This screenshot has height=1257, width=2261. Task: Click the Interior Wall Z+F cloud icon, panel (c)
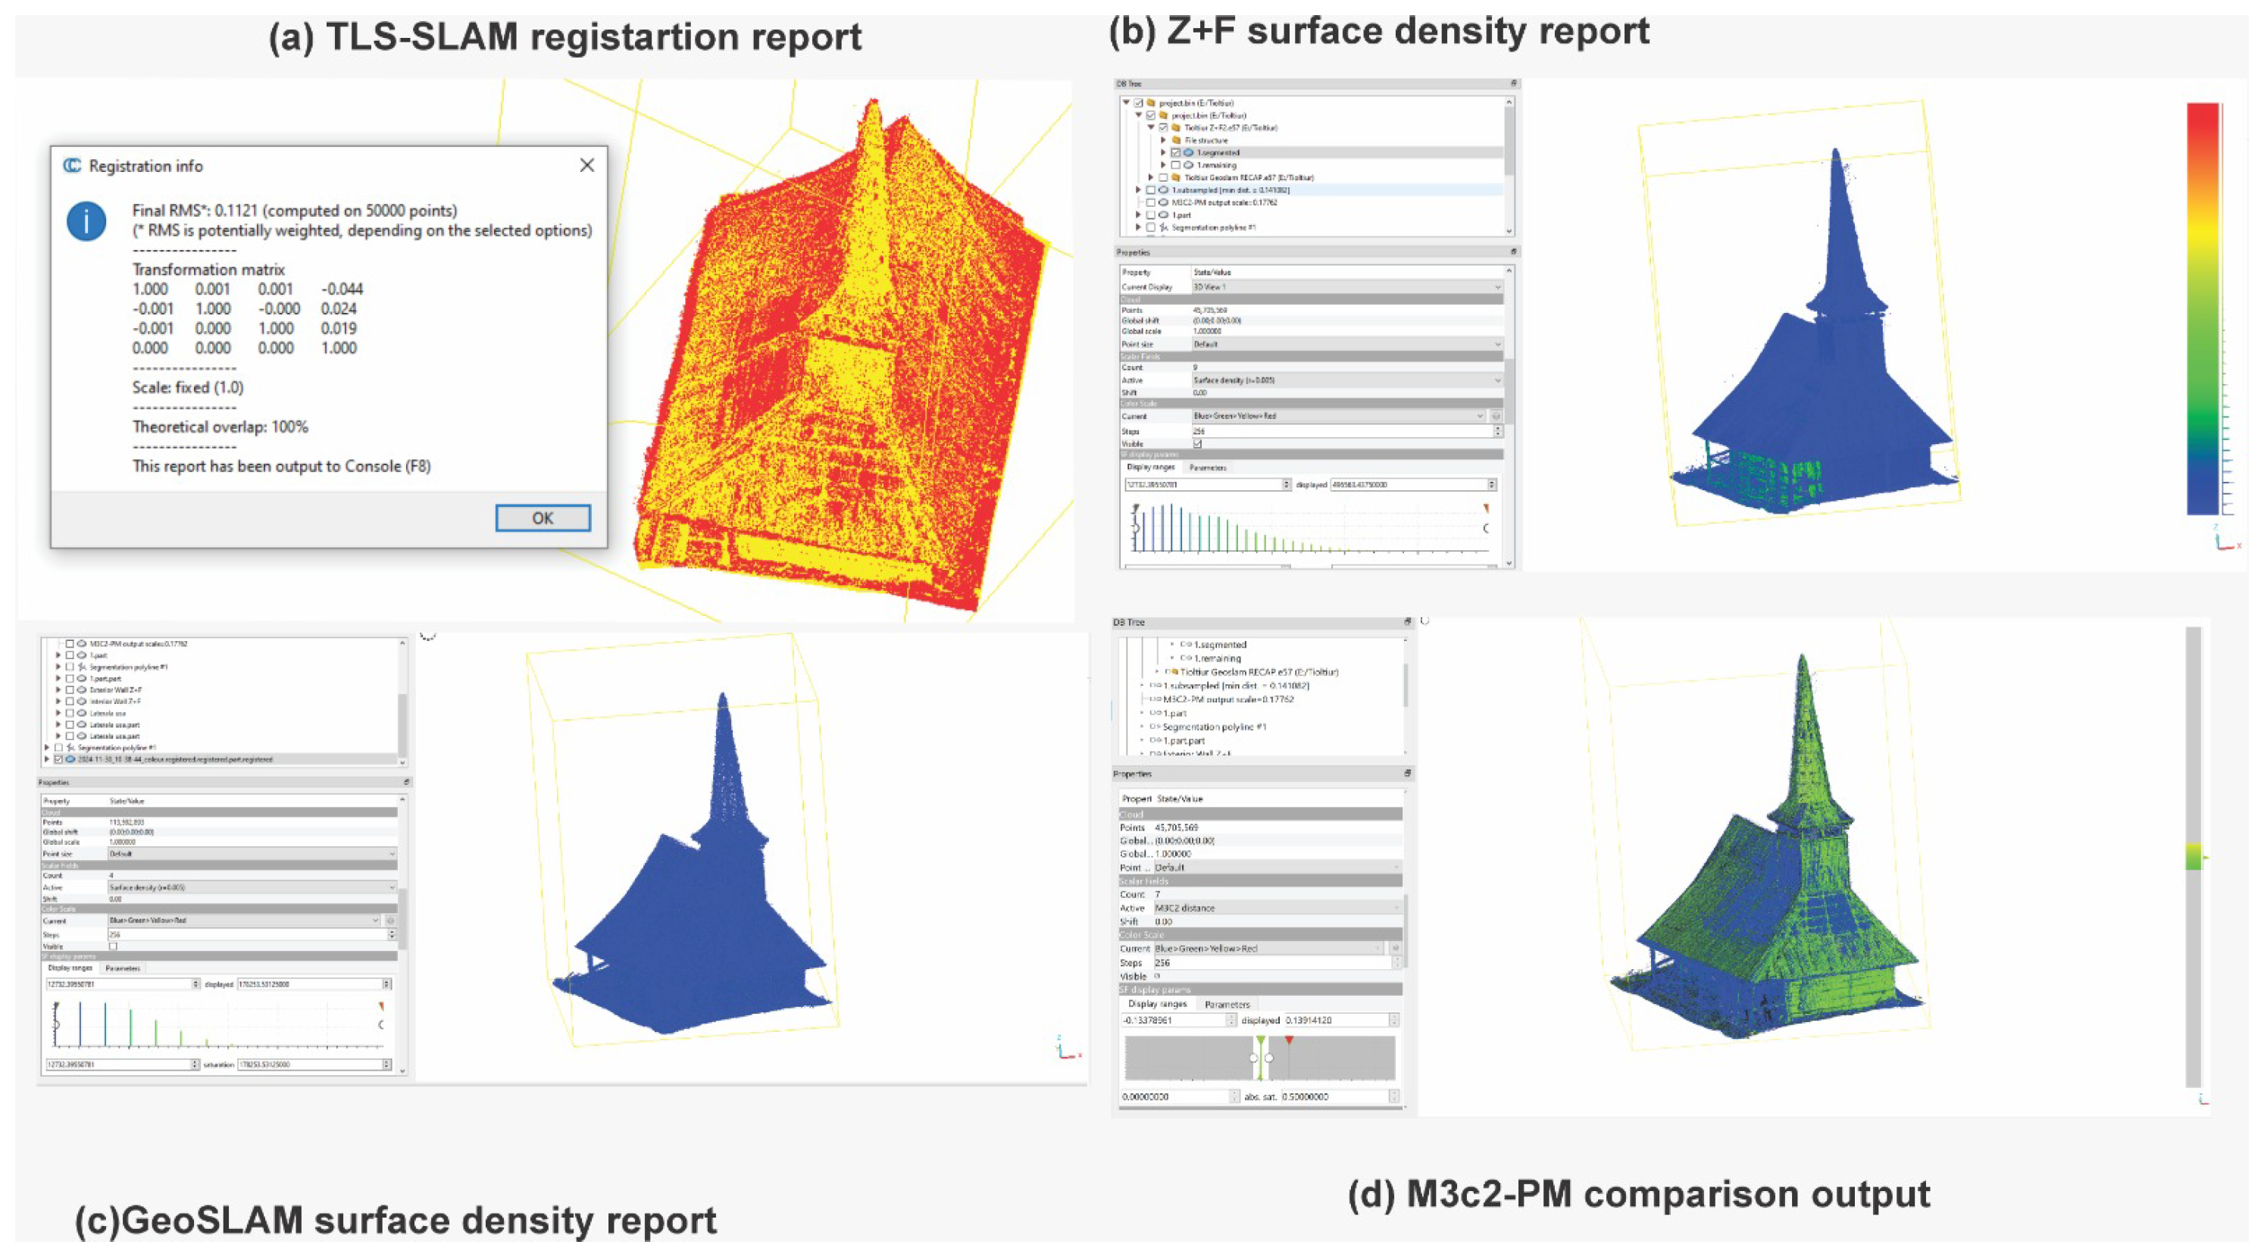82,702
